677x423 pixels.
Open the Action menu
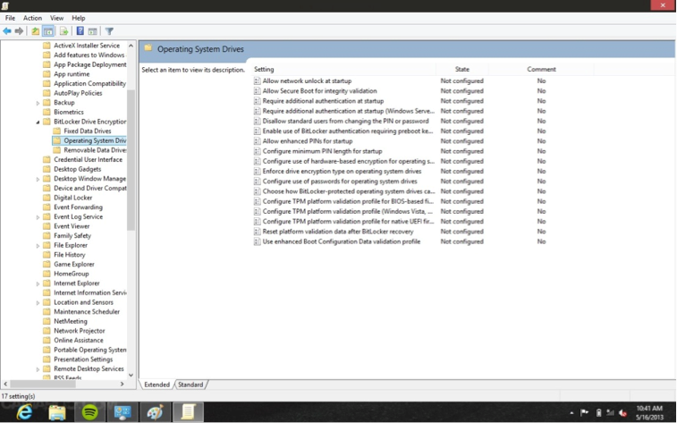click(32, 18)
